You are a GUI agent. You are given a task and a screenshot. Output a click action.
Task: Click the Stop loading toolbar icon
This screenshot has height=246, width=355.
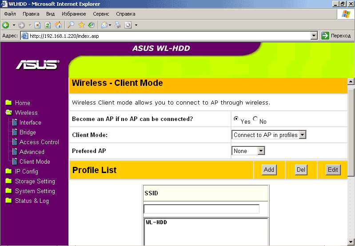(38, 25)
